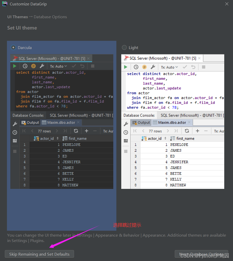This screenshot has width=233, height=261.
Task: Click the first page icon in Darcula preview
Action: (x=24, y=131)
